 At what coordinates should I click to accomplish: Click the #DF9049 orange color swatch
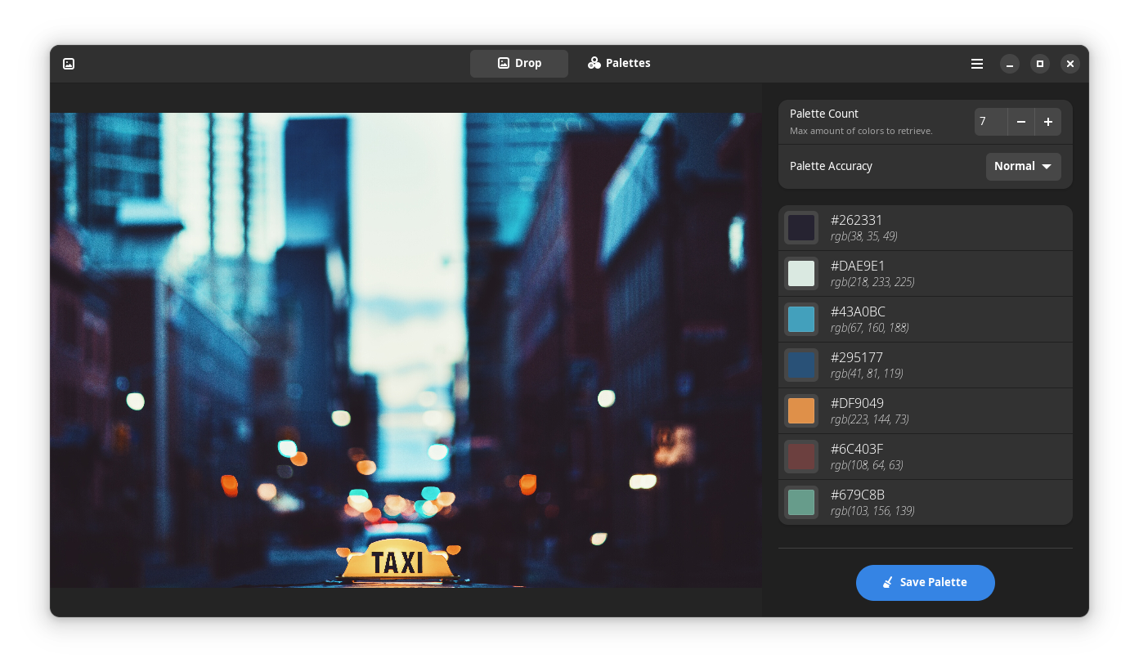(x=801, y=411)
